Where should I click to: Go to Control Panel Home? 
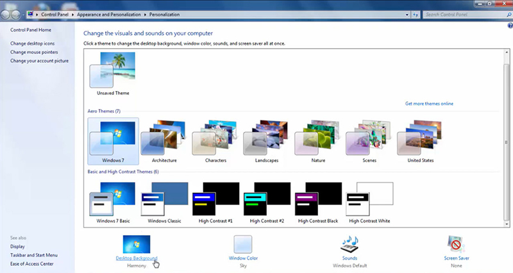31,29
